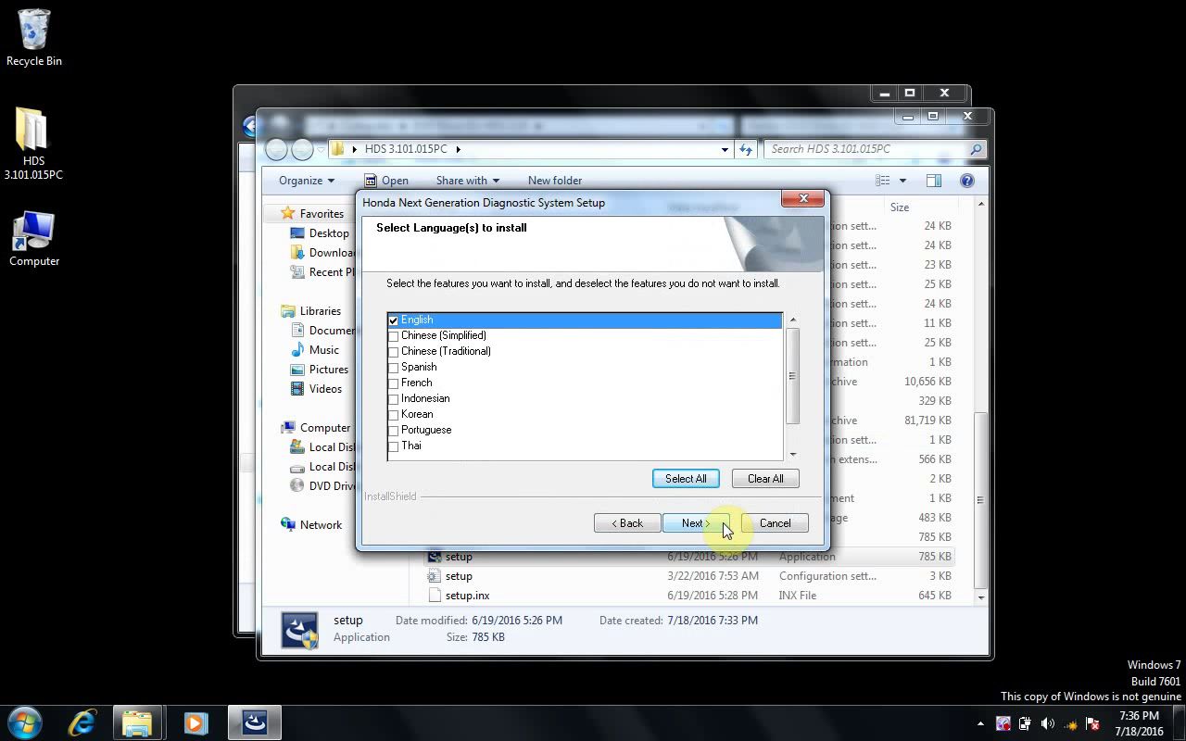The height and width of the screenshot is (741, 1186).
Task: Open Explorer help icon
Action: 967,181
